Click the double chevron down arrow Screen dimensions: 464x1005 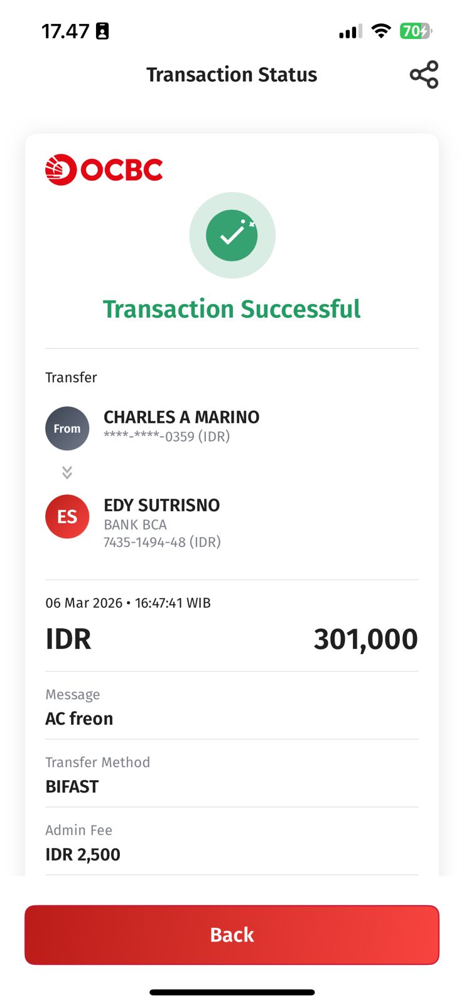coord(67,472)
